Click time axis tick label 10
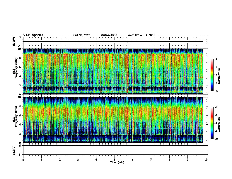The height and width of the screenshot is (179, 232). click(206, 160)
